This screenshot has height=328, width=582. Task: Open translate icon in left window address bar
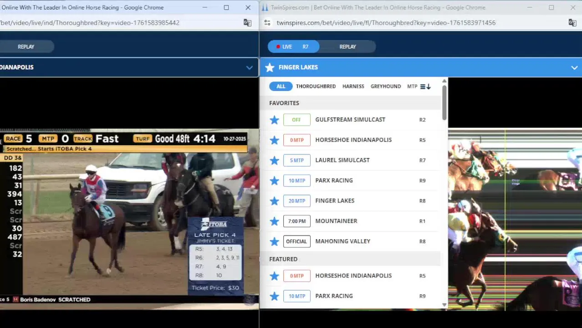click(x=247, y=23)
